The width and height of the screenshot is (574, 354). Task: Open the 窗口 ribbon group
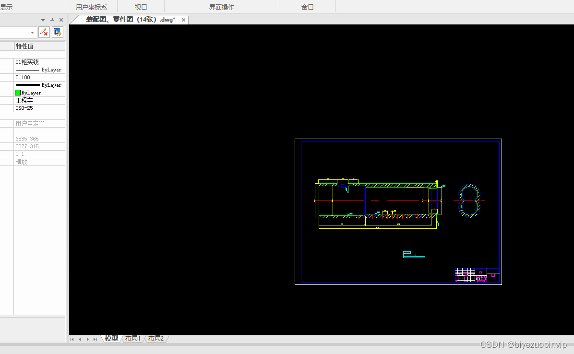pos(308,7)
